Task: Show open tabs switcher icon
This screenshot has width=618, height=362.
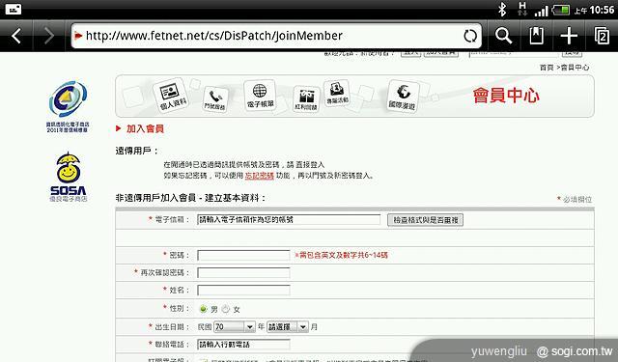Action: [602, 36]
